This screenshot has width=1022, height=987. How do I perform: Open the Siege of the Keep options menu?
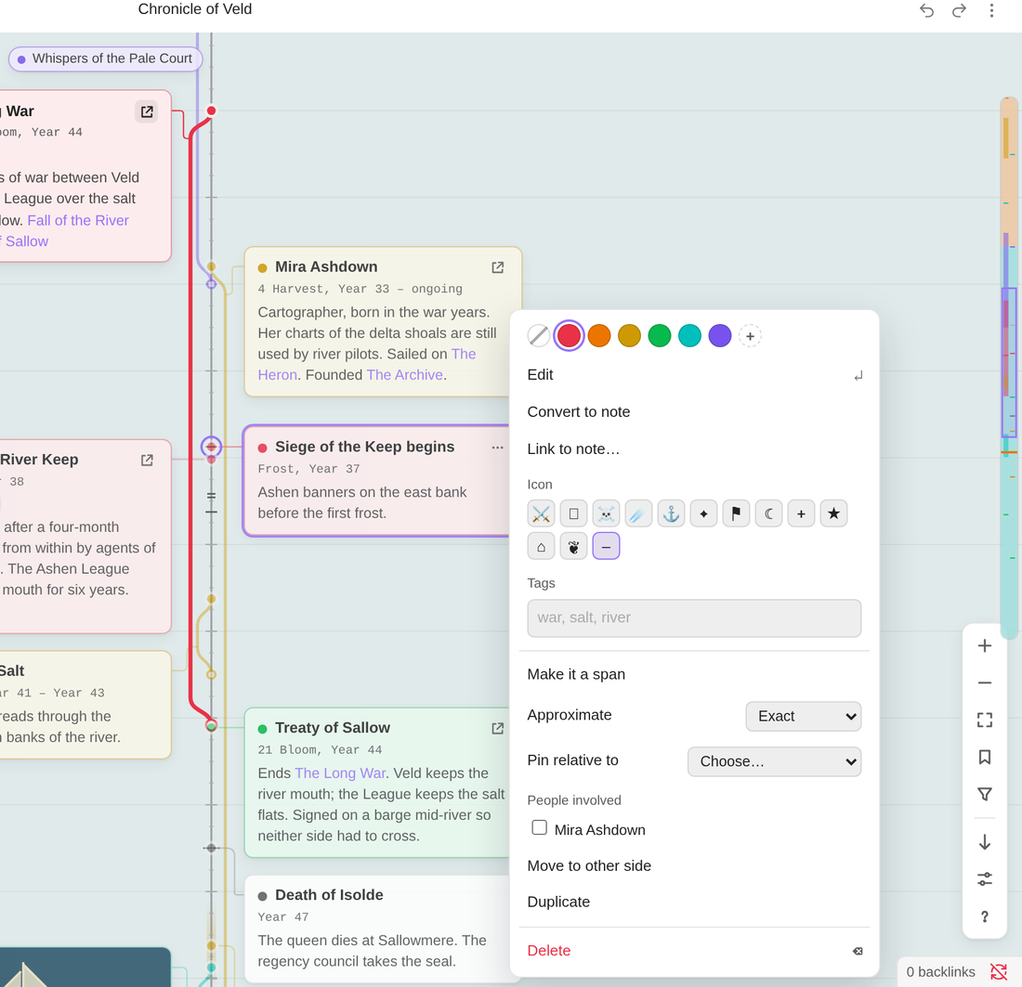click(497, 448)
